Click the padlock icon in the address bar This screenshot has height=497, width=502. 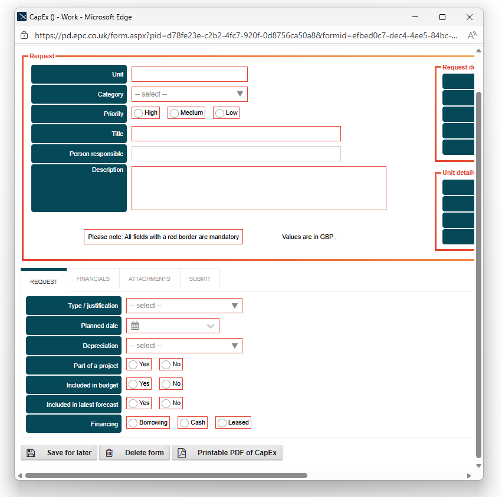(23, 35)
